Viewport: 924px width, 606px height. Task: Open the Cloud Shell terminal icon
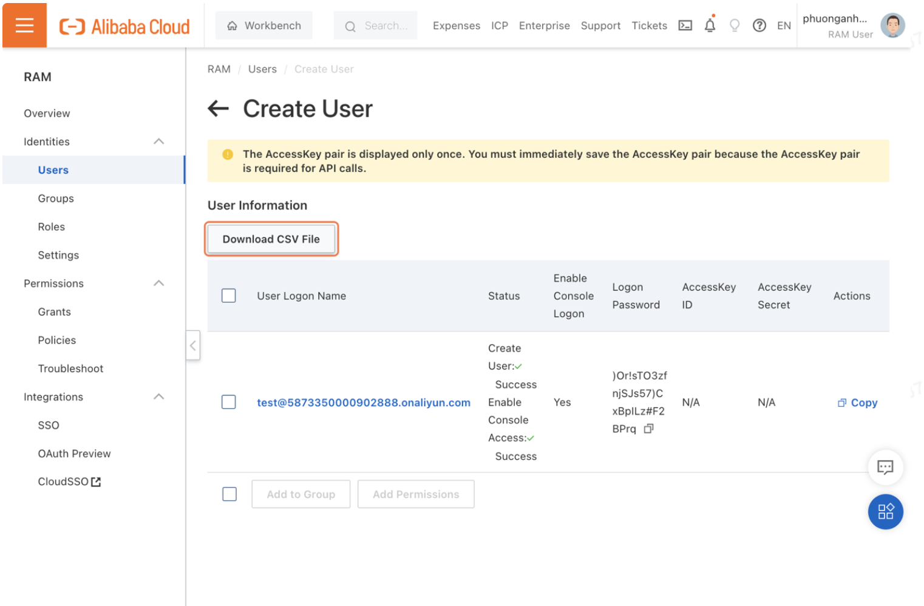(x=685, y=26)
